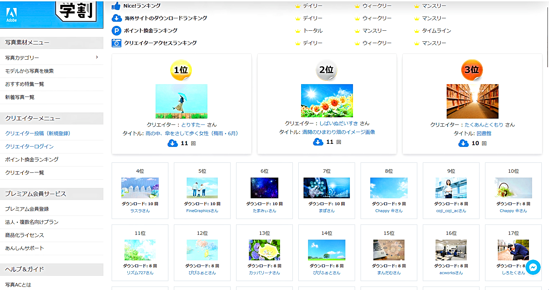Click the 1位 gold rank badge

(x=181, y=70)
